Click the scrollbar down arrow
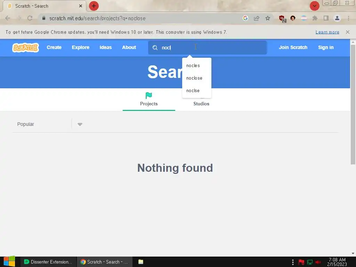The image size is (356, 267). click(x=353, y=253)
